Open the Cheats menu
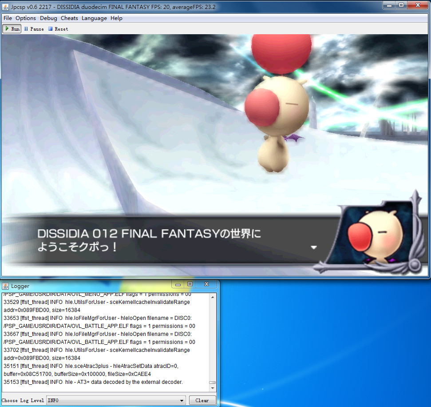 69,18
